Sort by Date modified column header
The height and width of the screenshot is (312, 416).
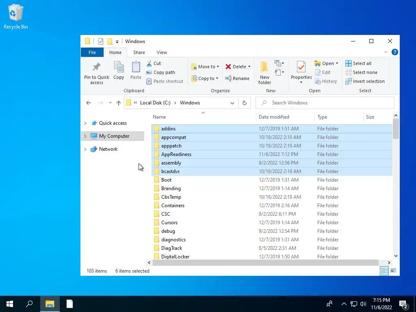tap(285, 117)
